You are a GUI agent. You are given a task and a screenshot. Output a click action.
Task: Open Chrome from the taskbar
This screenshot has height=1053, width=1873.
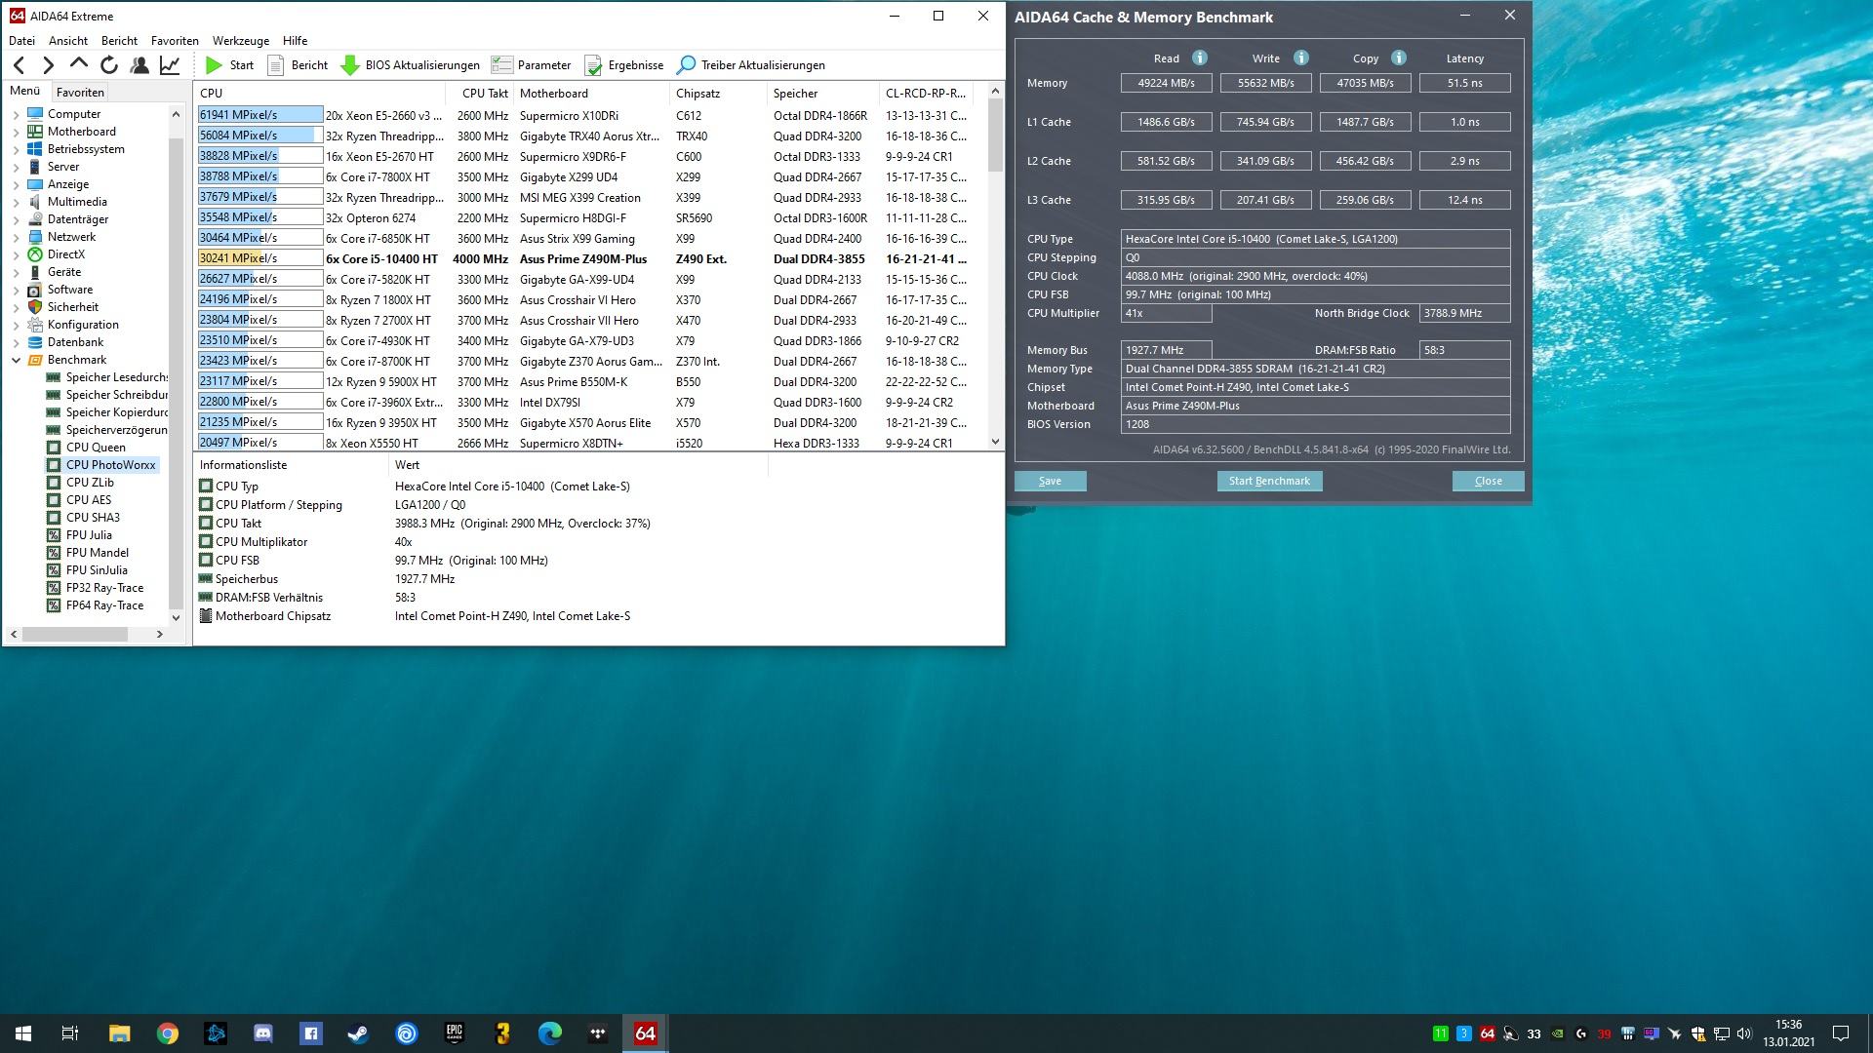pyautogui.click(x=168, y=1033)
